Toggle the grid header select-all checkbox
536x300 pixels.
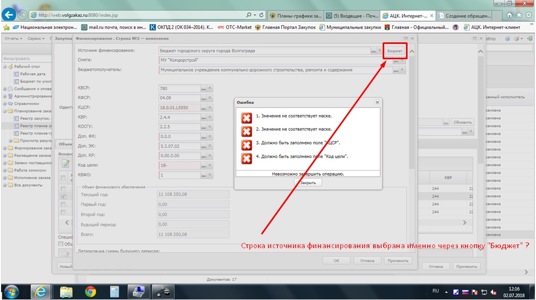[x=64, y=177]
